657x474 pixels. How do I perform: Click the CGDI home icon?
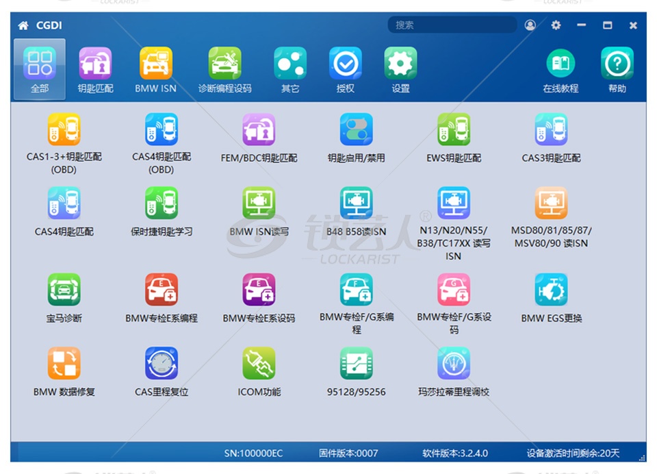(x=23, y=25)
